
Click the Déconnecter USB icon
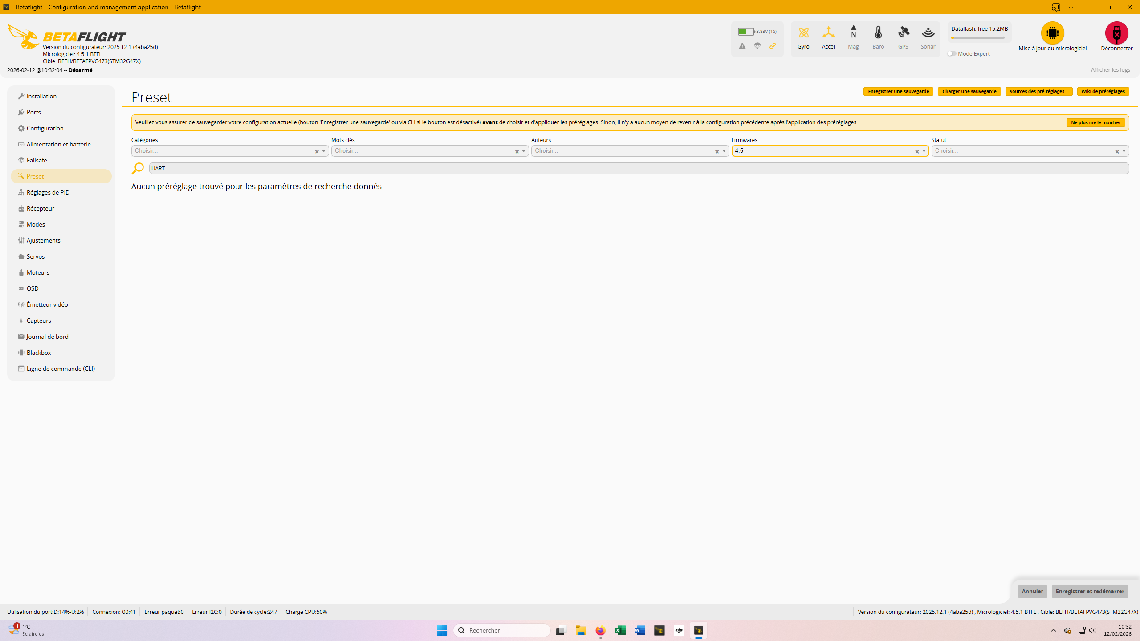pyautogui.click(x=1116, y=33)
